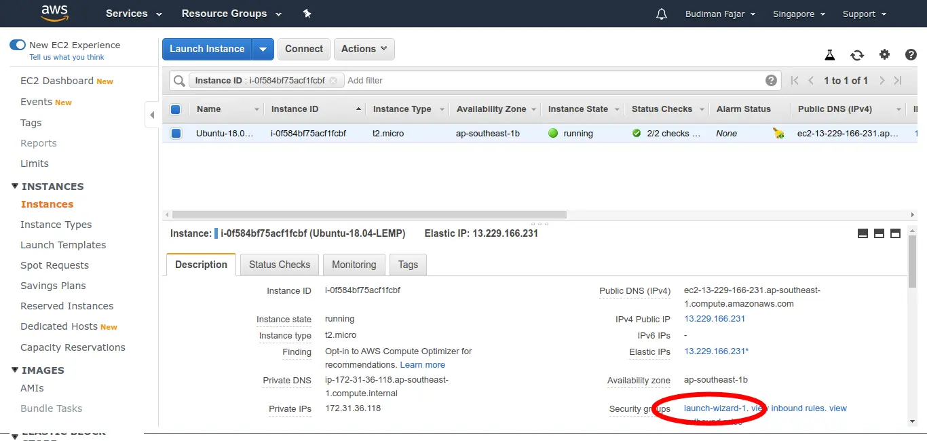Image resolution: width=927 pixels, height=441 pixels.
Task: Go to the previous page of results
Action: pyautogui.click(x=811, y=80)
